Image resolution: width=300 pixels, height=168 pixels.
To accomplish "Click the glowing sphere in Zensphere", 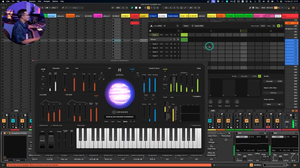I will pyautogui.click(x=120, y=93).
